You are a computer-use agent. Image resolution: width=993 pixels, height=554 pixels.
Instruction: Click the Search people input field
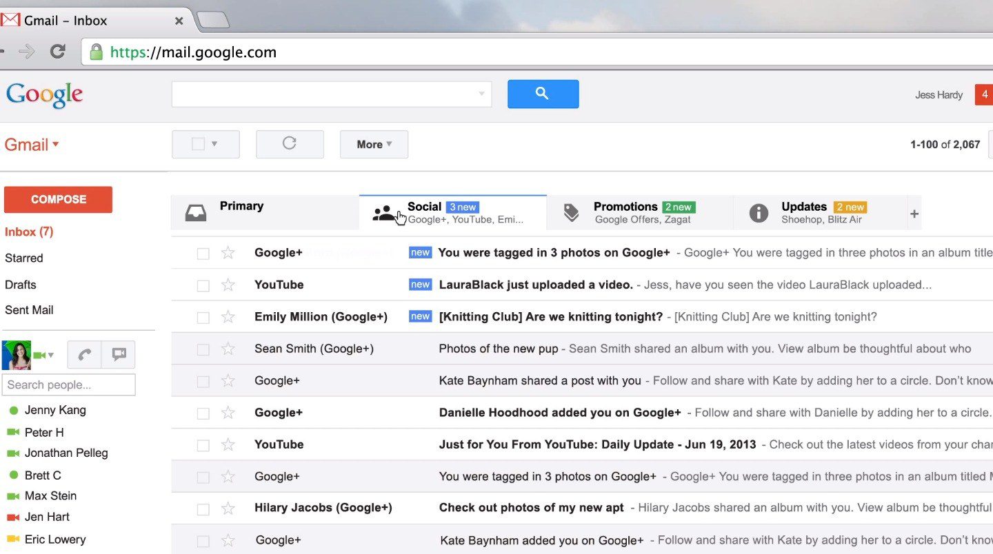pos(68,384)
